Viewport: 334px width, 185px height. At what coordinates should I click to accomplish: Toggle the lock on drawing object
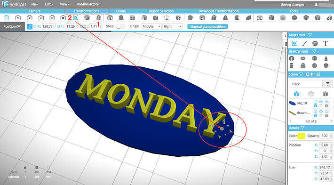[326, 111]
